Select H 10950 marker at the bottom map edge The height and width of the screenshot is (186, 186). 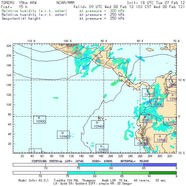coord(102,148)
